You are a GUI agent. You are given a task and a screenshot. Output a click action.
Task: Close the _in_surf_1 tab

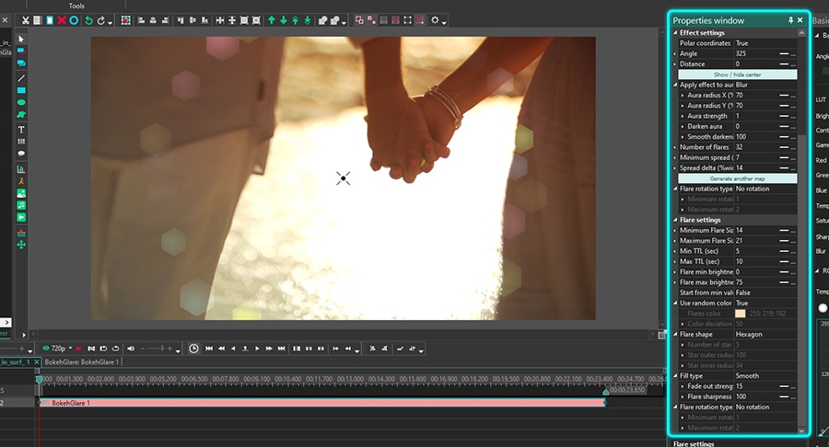click(x=37, y=362)
